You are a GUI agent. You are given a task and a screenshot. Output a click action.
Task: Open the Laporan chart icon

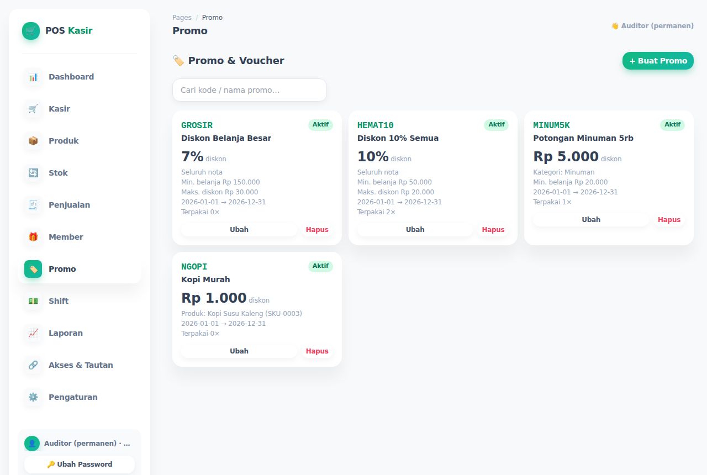click(33, 333)
